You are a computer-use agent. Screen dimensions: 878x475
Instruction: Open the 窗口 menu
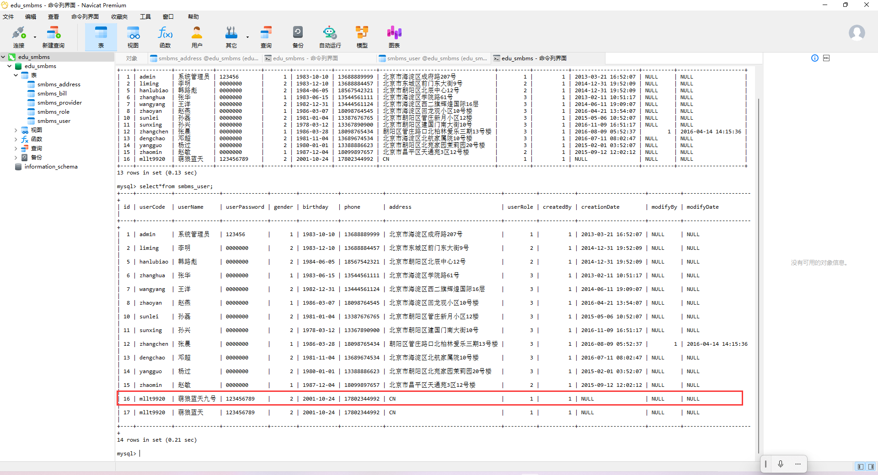(x=168, y=17)
